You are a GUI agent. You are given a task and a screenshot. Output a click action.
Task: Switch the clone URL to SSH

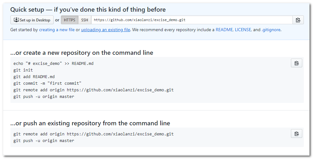(x=85, y=20)
